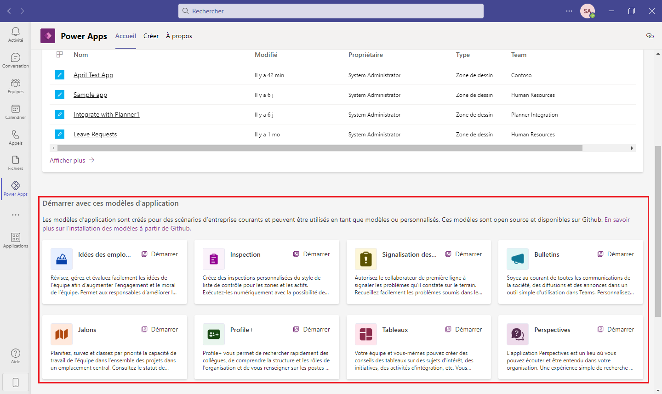Viewport: 662px width, 394px height.
Task: Click the forward navigation arrow
Action: coord(22,11)
